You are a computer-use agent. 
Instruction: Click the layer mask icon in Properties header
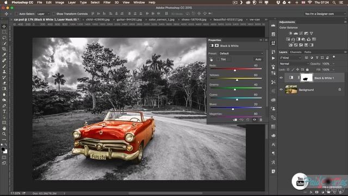[216, 46]
